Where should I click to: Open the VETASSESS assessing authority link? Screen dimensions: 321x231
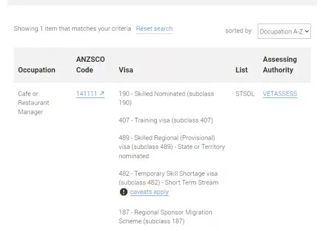pyautogui.click(x=280, y=94)
